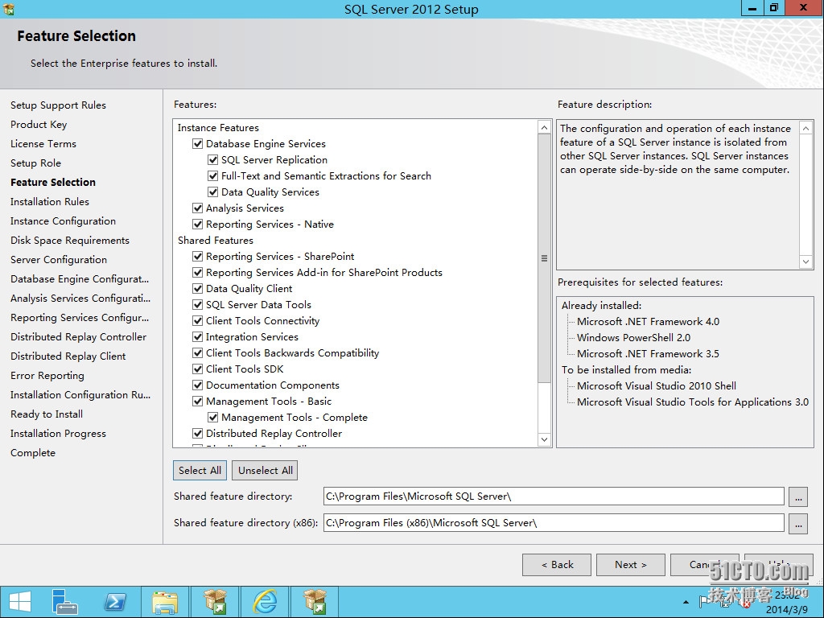Click SQL Server Setup title bar icon
This screenshot has width=824, height=618.
(8, 9)
